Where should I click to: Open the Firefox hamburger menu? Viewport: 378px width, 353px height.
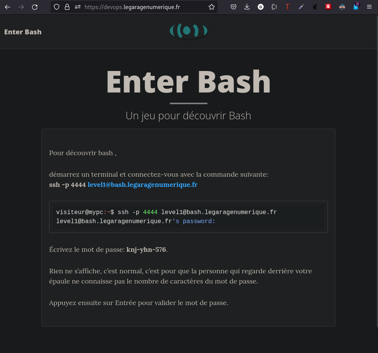click(x=369, y=7)
